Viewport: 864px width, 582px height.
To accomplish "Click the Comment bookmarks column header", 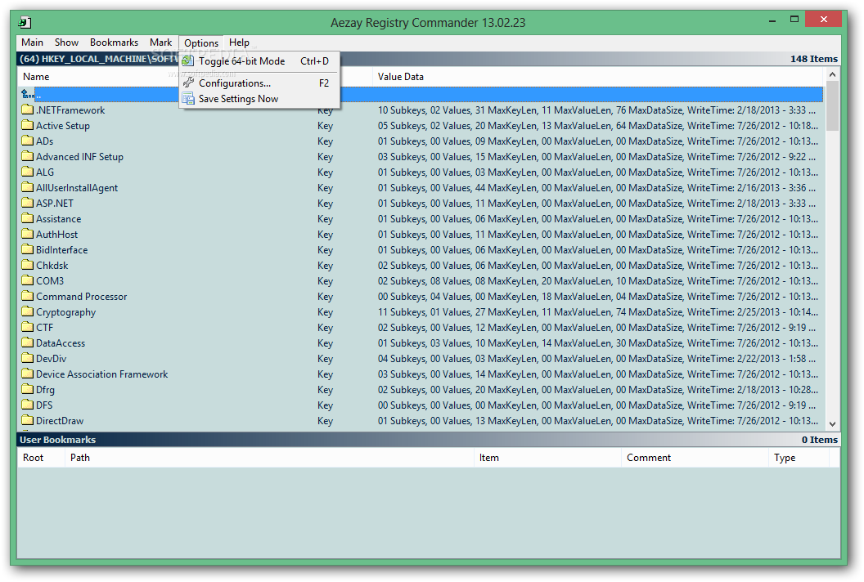I will (695, 458).
